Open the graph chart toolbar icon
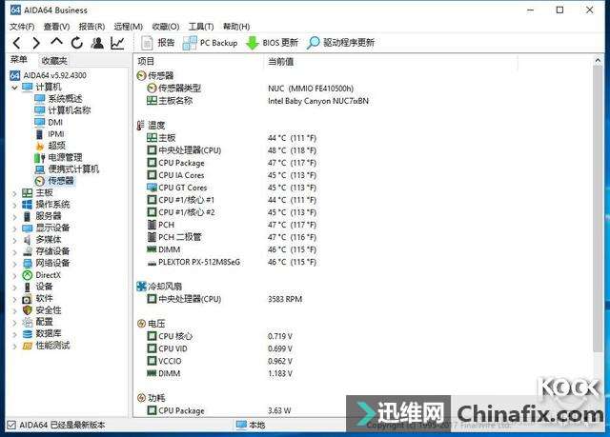The image size is (610, 437). tap(117, 43)
